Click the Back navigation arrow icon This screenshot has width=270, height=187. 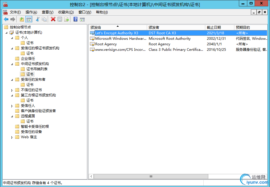point(6,19)
